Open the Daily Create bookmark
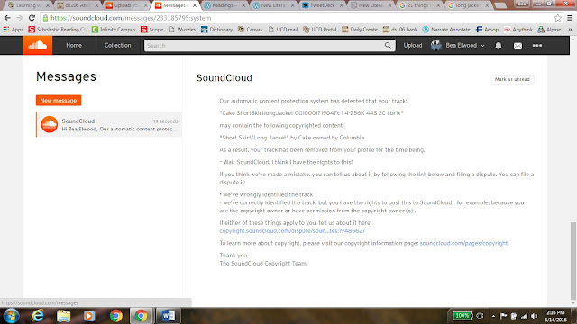The width and height of the screenshot is (577, 324). (360, 30)
